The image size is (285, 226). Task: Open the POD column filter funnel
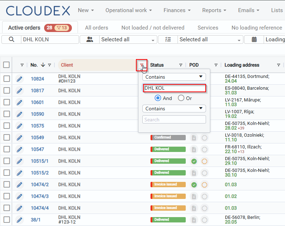click(216, 65)
